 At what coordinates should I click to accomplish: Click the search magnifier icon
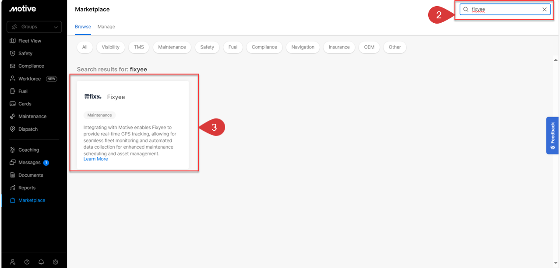pyautogui.click(x=466, y=9)
